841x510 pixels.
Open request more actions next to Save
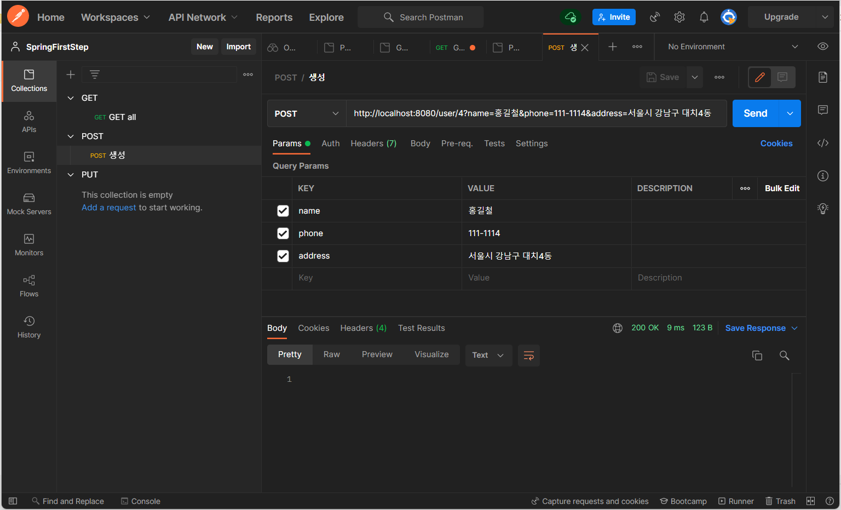pos(719,77)
